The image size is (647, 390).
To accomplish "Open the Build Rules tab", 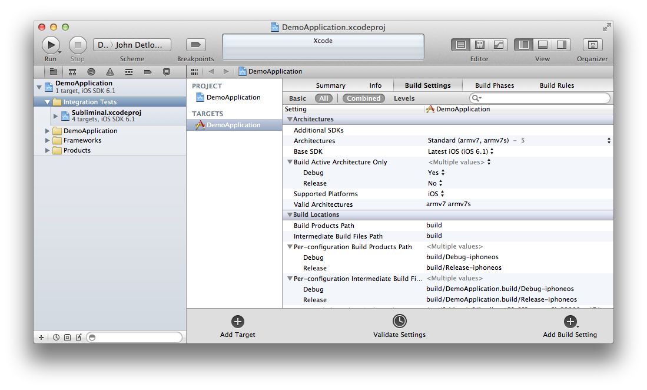I will coord(557,85).
